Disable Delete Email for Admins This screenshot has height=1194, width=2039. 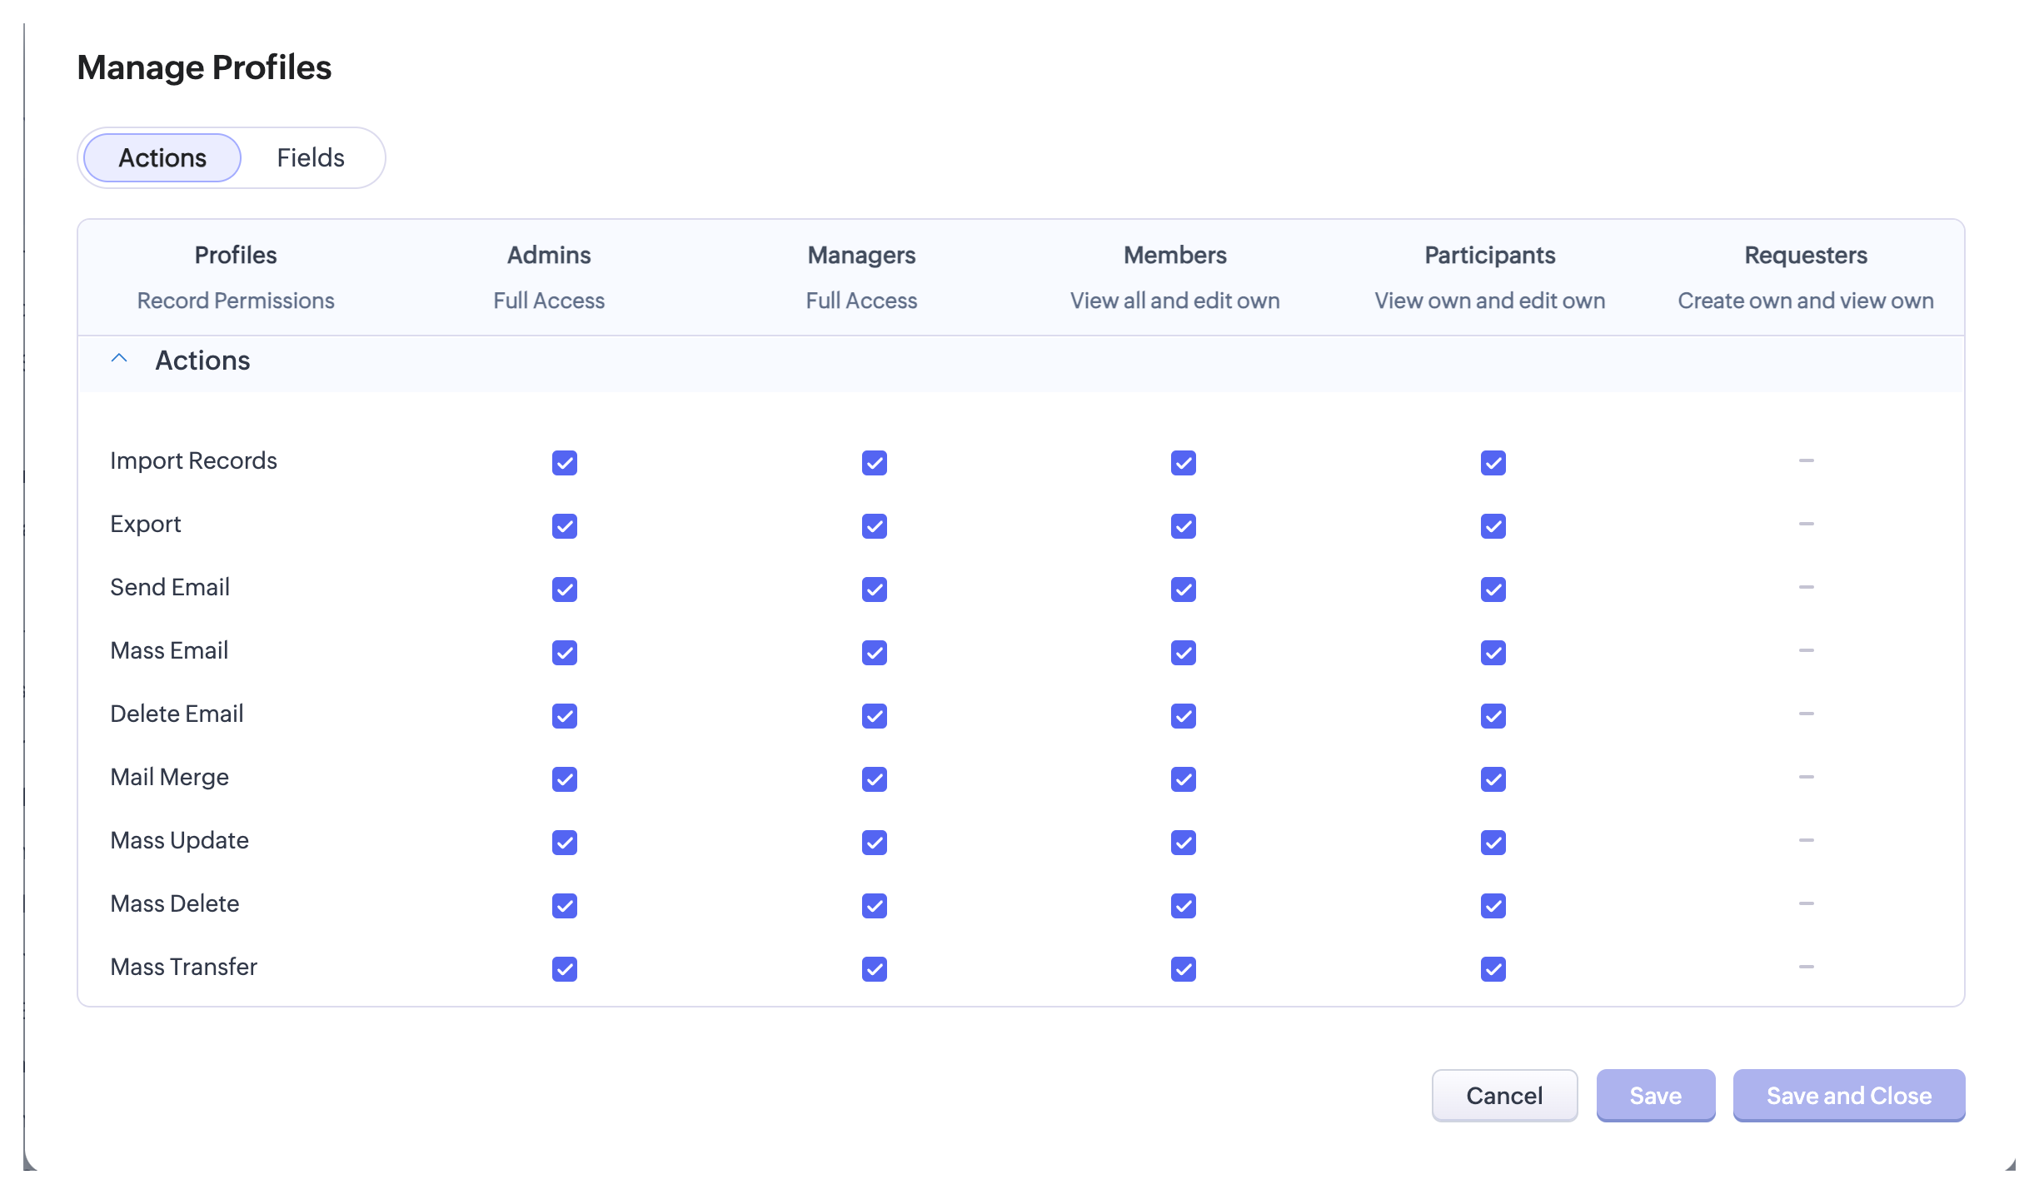564,716
